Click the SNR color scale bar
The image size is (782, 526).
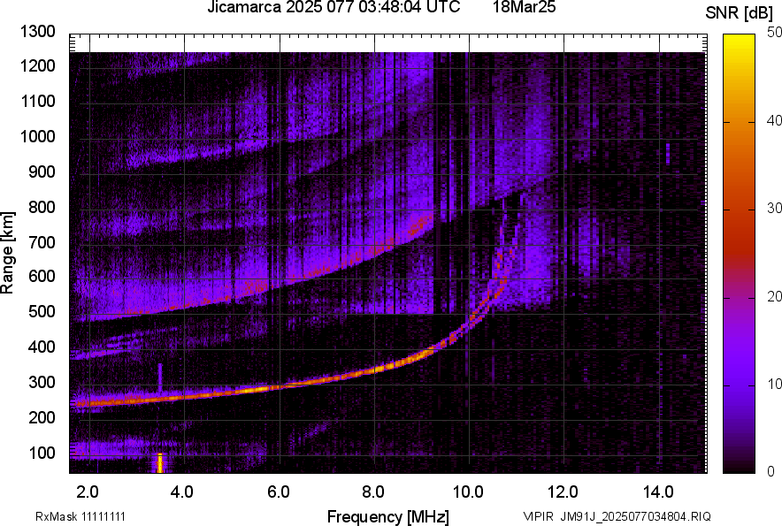[740, 254]
